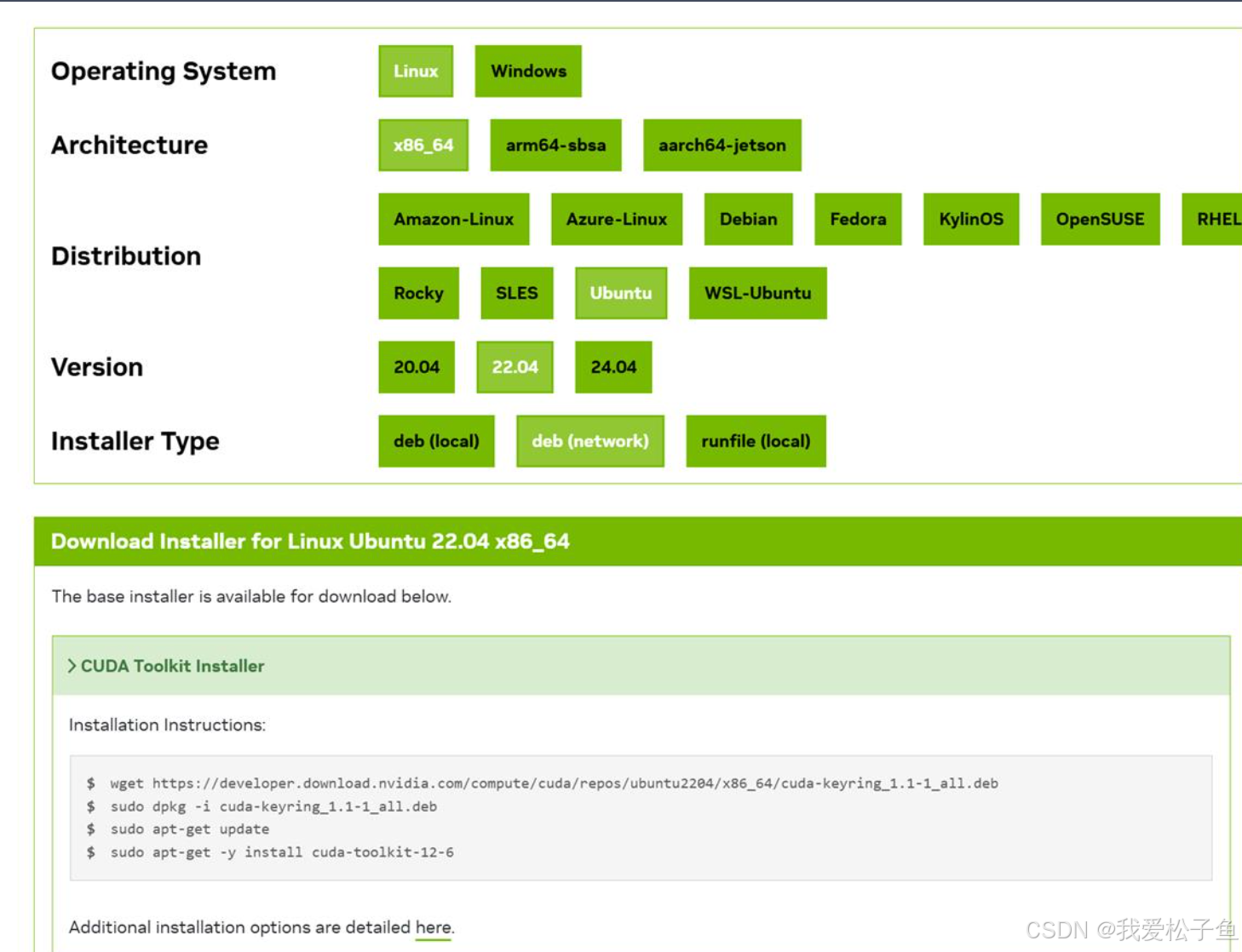
Task: Click the 'Distribution' label
Action: click(126, 256)
